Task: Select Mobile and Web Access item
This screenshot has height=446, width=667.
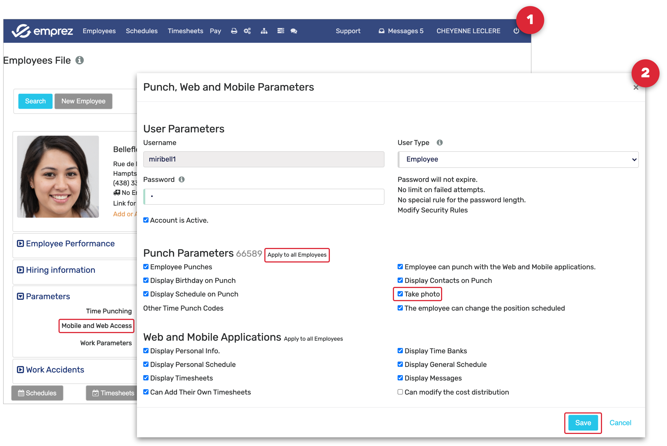Action: click(96, 326)
